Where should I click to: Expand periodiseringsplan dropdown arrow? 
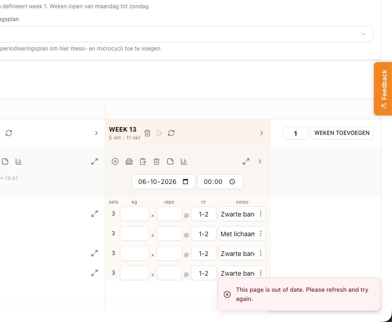[364, 34]
